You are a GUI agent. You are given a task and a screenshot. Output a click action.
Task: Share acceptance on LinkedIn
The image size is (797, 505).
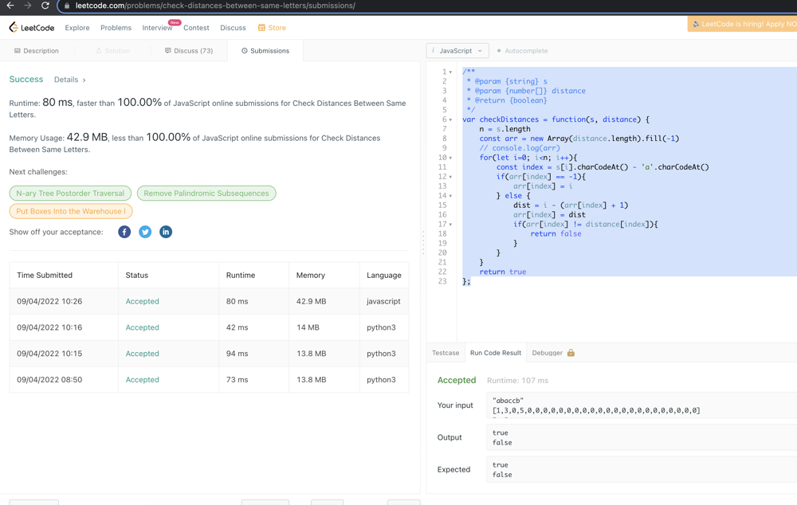(166, 232)
